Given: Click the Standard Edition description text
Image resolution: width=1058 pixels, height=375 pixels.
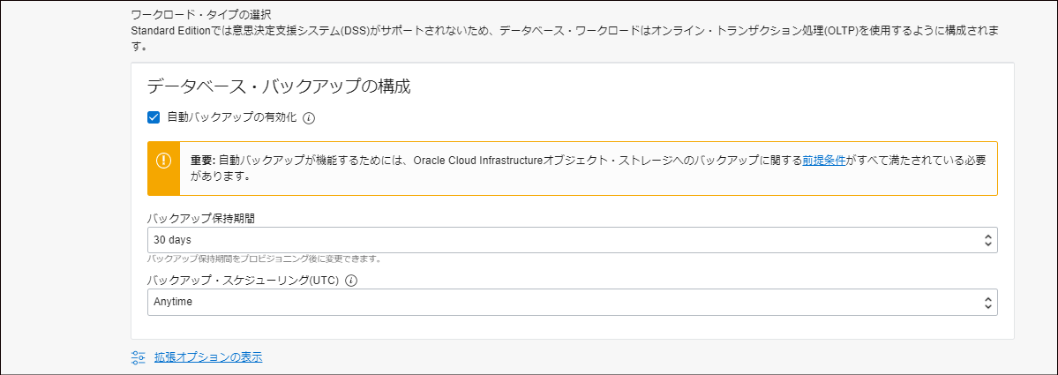Looking at the screenshot, I should [x=566, y=40].
